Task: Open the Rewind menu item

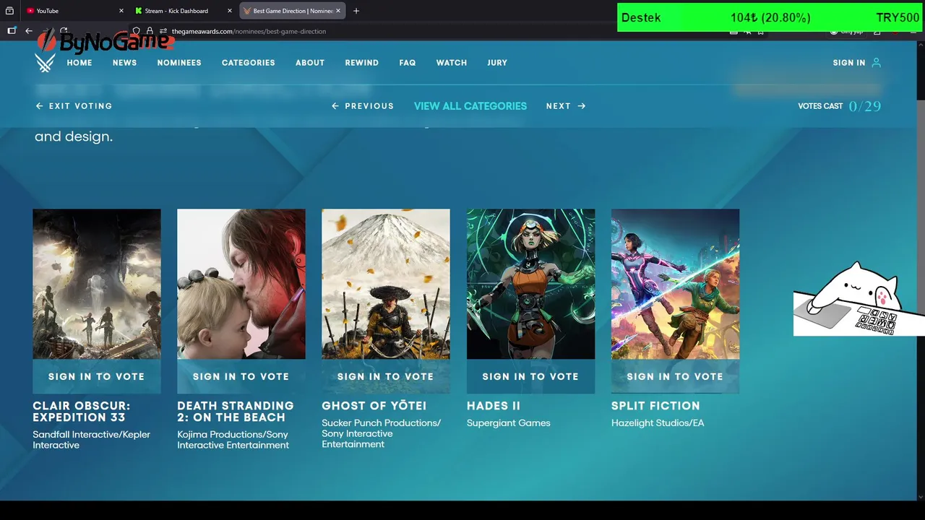Action: pyautogui.click(x=362, y=63)
